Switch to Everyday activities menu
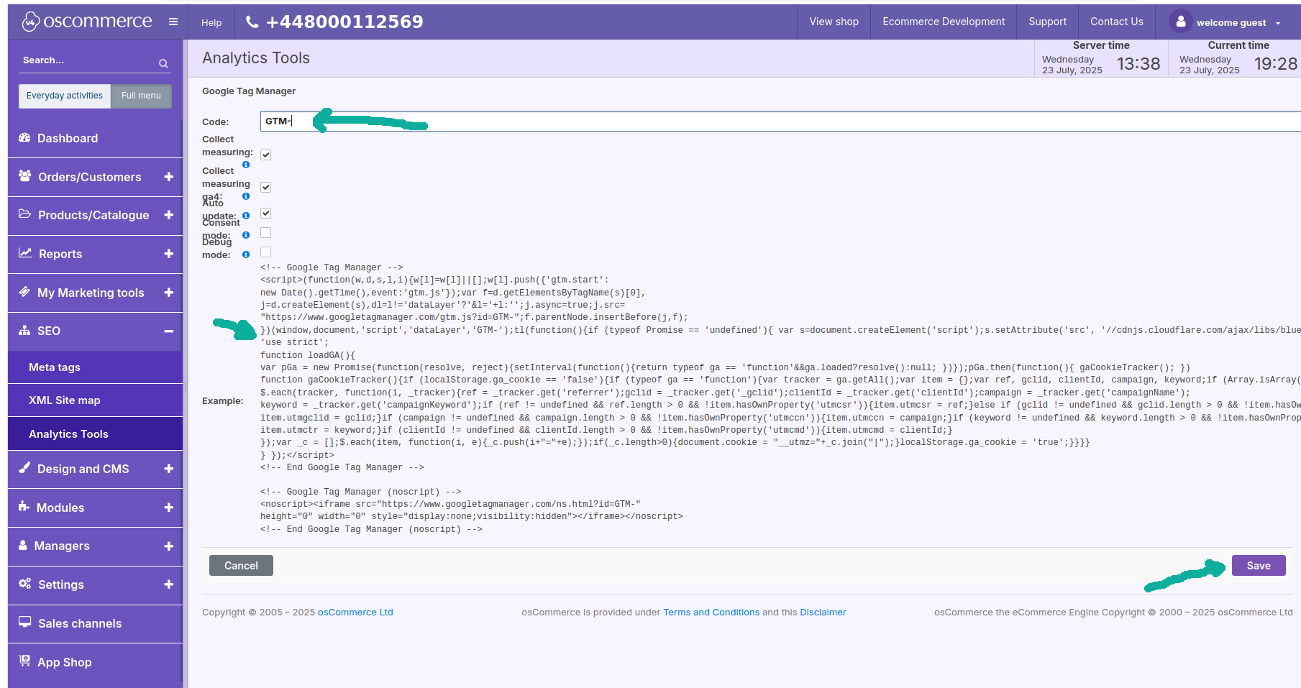 65,96
